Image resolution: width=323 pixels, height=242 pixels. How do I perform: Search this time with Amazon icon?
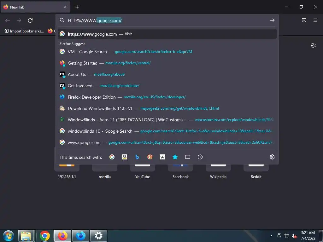pos(124,157)
